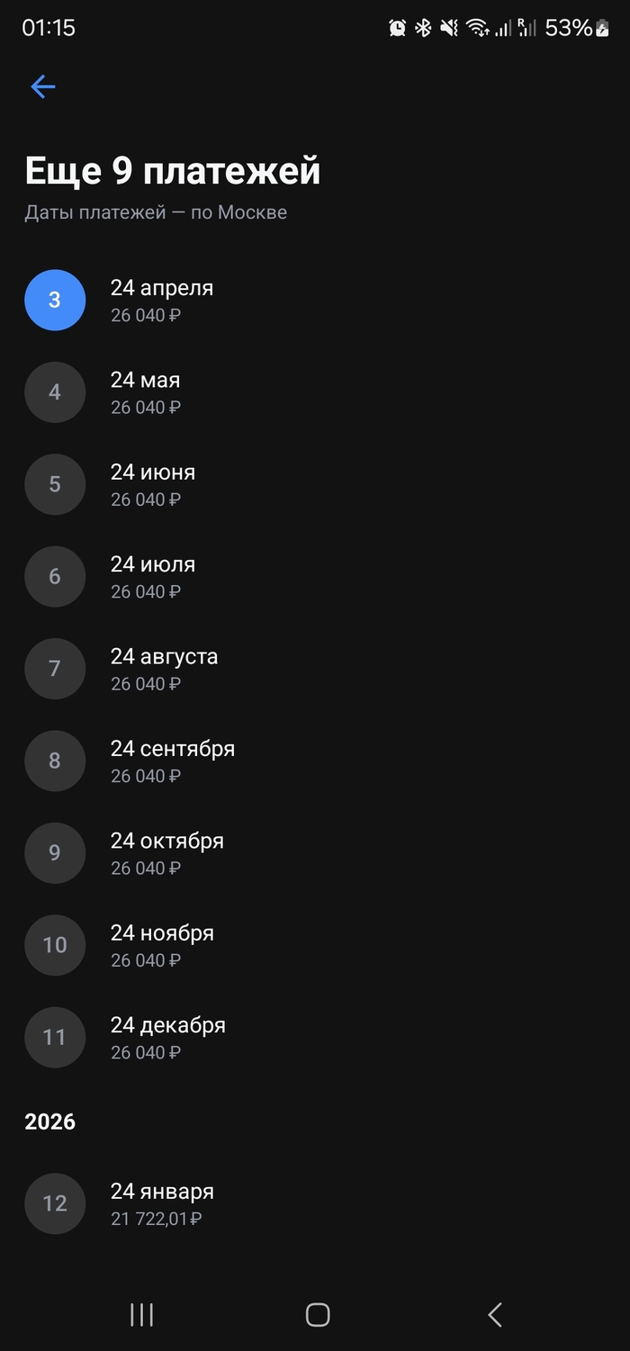This screenshot has width=630, height=1351.
Task: Select payment number 3 circle icon
Action: (55, 300)
